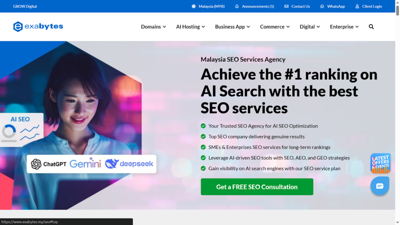Select Malaysia (MYR) region link

click(211, 6)
